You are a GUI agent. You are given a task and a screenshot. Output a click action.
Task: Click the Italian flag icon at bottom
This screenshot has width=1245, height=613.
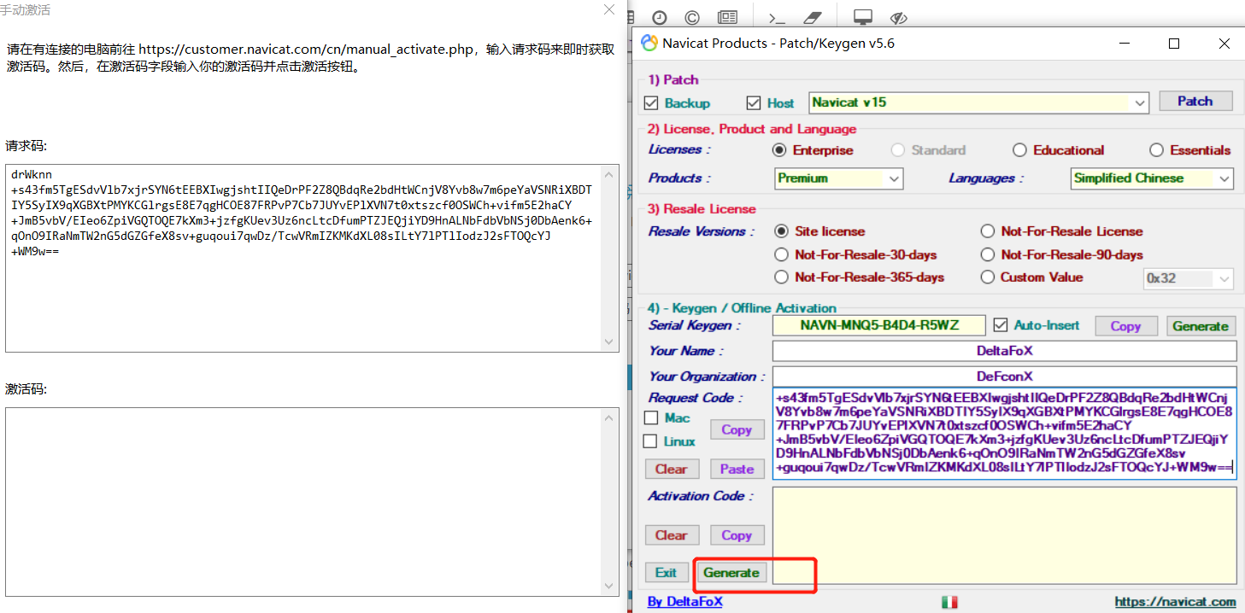(x=949, y=602)
